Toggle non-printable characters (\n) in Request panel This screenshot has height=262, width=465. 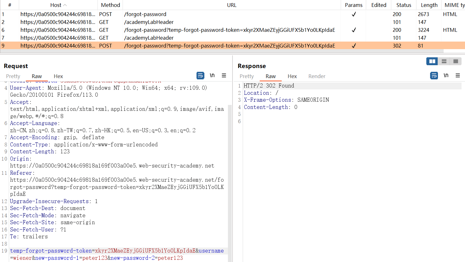click(212, 76)
